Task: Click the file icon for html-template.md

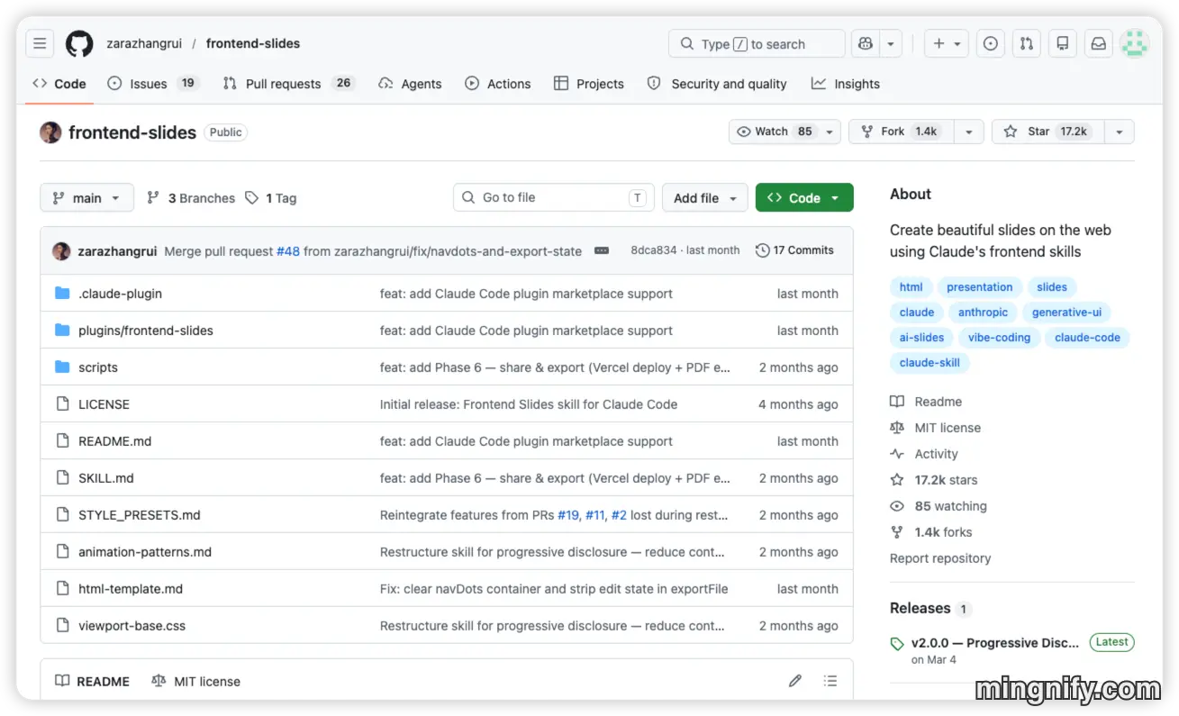Action: click(62, 589)
